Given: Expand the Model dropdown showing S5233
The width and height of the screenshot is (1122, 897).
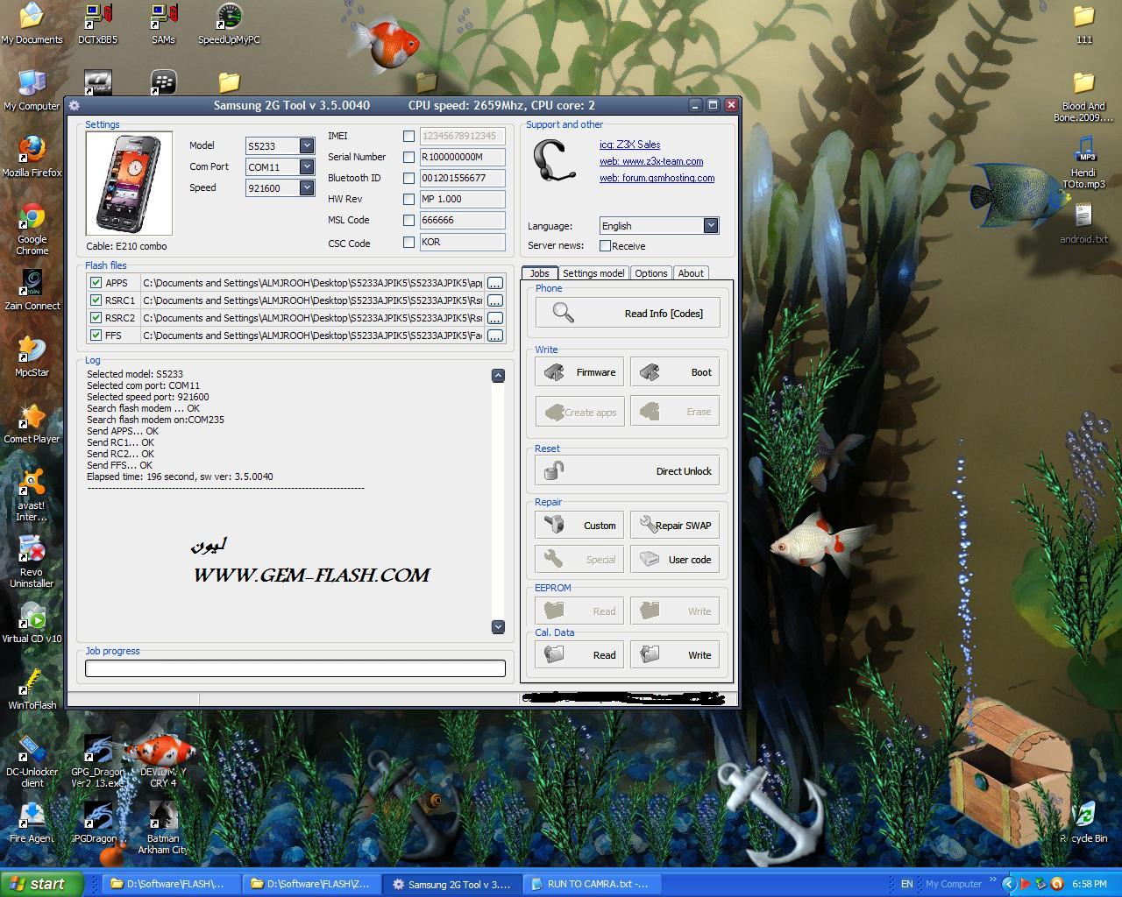Looking at the screenshot, I should coord(307,145).
